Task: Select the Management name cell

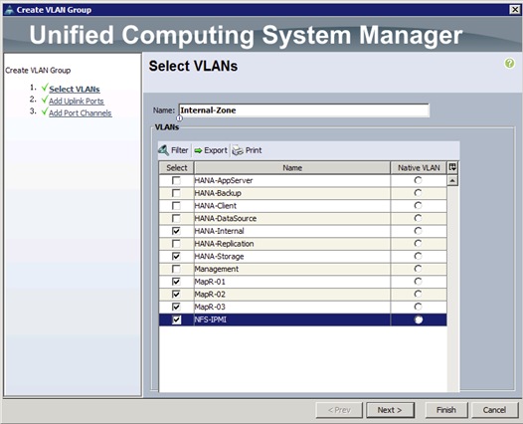Action: 292,269
